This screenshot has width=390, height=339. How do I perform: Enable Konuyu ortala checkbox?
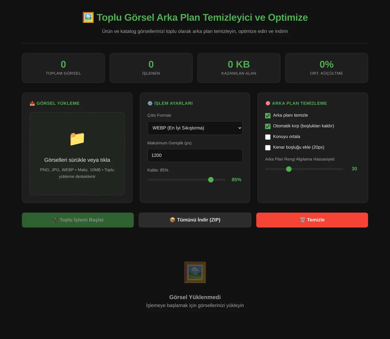(x=268, y=137)
